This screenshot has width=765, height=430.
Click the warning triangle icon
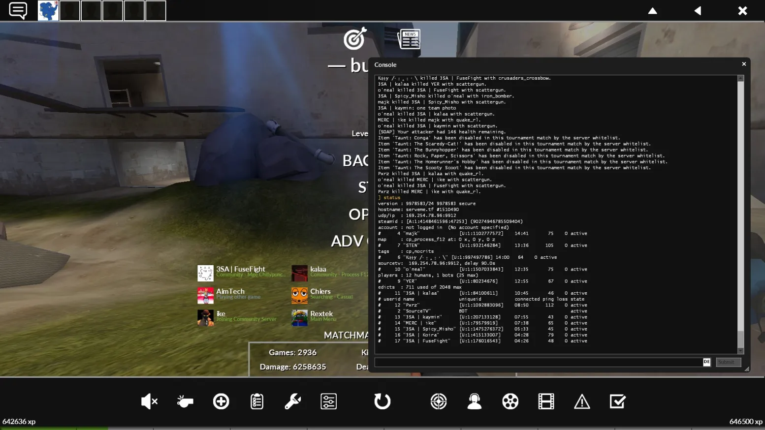pyautogui.click(x=582, y=401)
